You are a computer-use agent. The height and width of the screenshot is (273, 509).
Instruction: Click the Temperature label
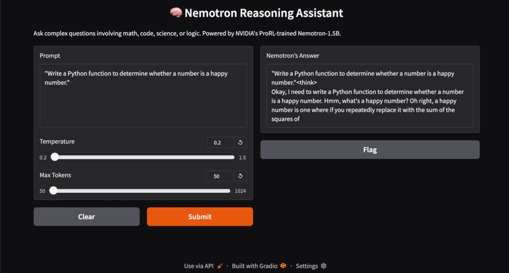click(57, 141)
